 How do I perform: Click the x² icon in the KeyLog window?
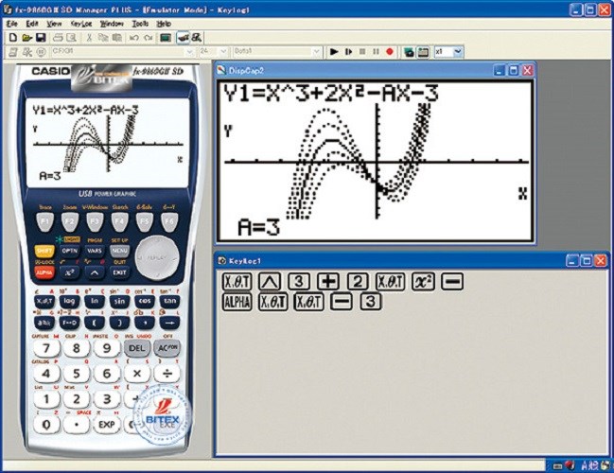(x=424, y=281)
